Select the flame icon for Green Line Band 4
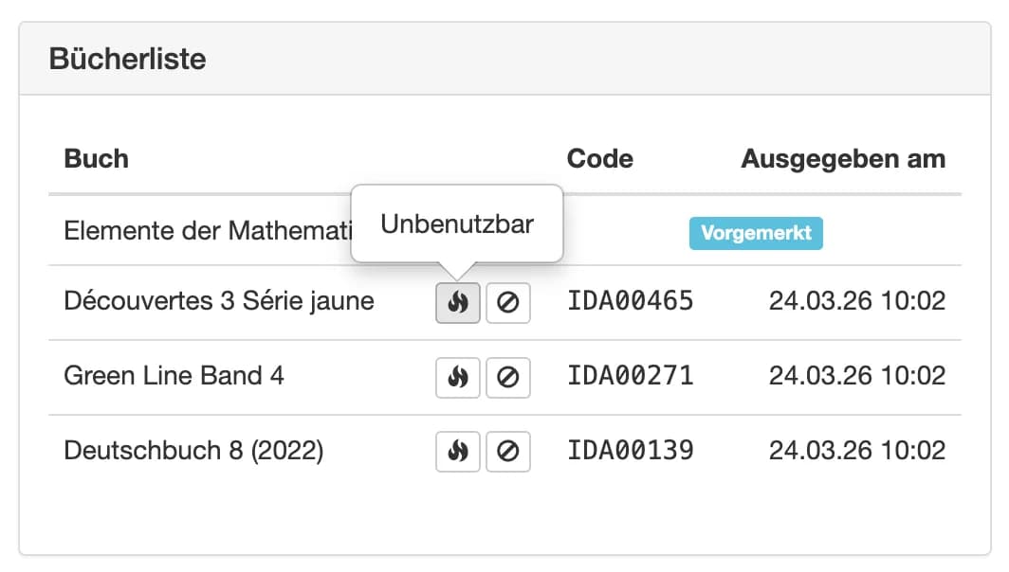This screenshot has width=1009, height=572. click(x=457, y=377)
